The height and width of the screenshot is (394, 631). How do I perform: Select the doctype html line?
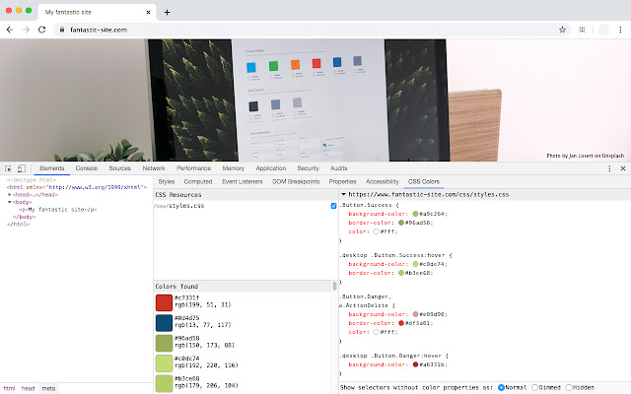point(32,179)
